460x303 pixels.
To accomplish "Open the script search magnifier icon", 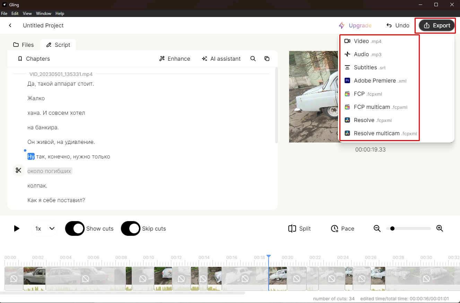I will pyautogui.click(x=253, y=59).
